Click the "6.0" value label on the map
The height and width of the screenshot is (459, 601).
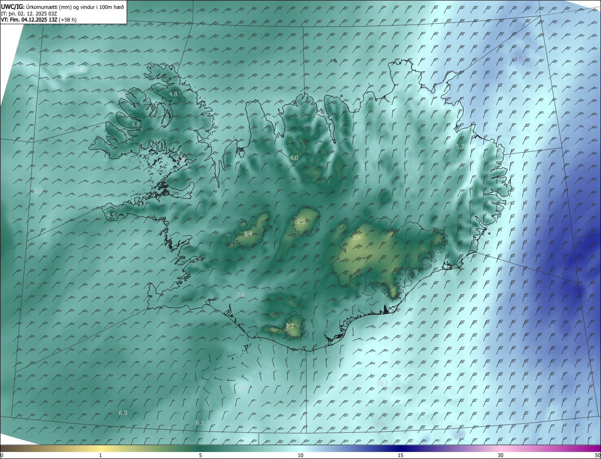[123, 413]
